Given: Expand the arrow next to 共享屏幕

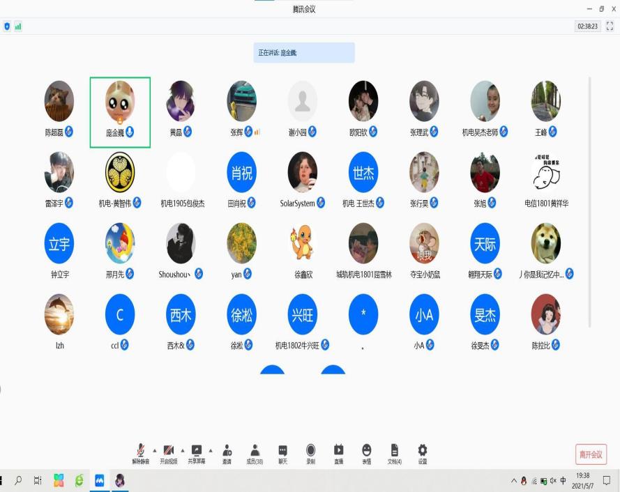Looking at the screenshot, I should pos(211,450).
